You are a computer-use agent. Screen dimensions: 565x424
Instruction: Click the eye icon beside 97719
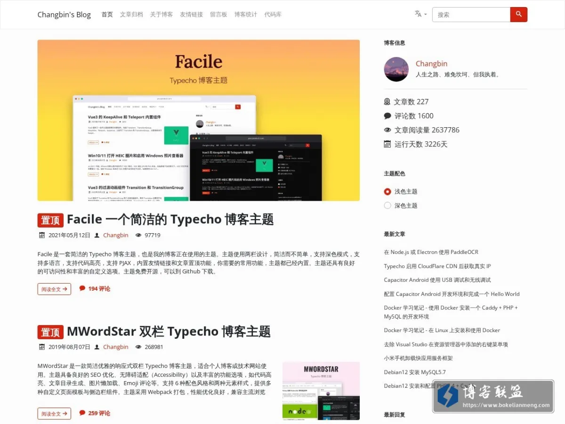coord(138,235)
